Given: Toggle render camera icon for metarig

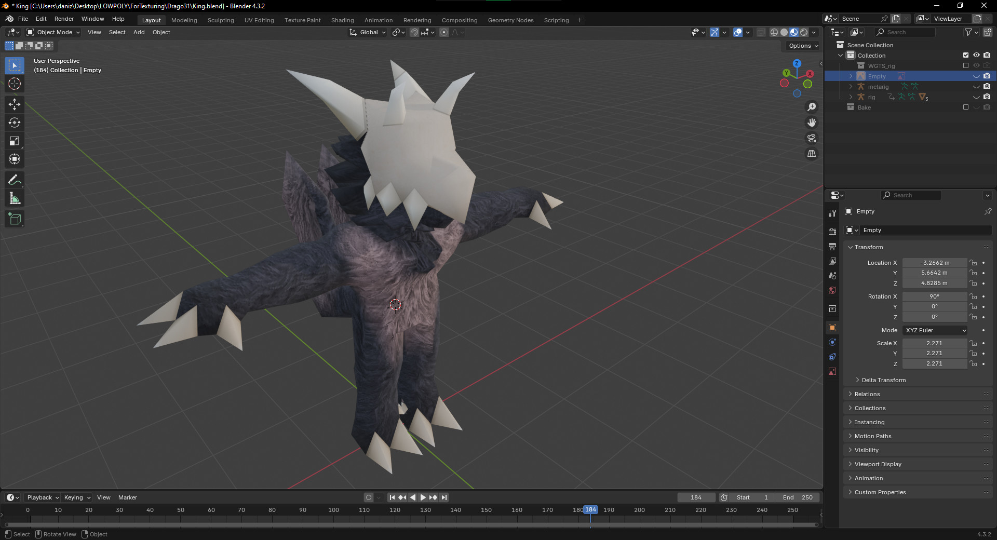Looking at the screenshot, I should point(987,86).
